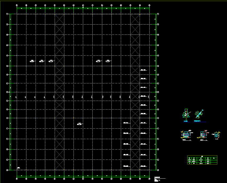Select the header row of the material table
Viewport: 227px width, 183px height.
[202, 156]
